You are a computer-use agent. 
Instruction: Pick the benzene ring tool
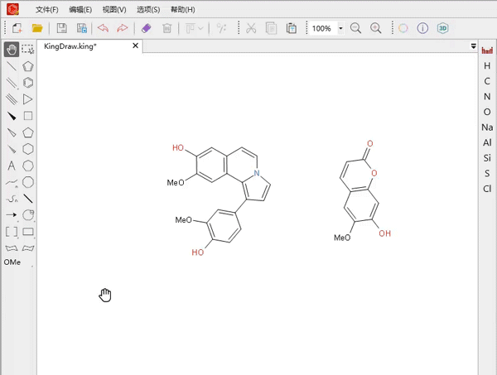point(28,83)
